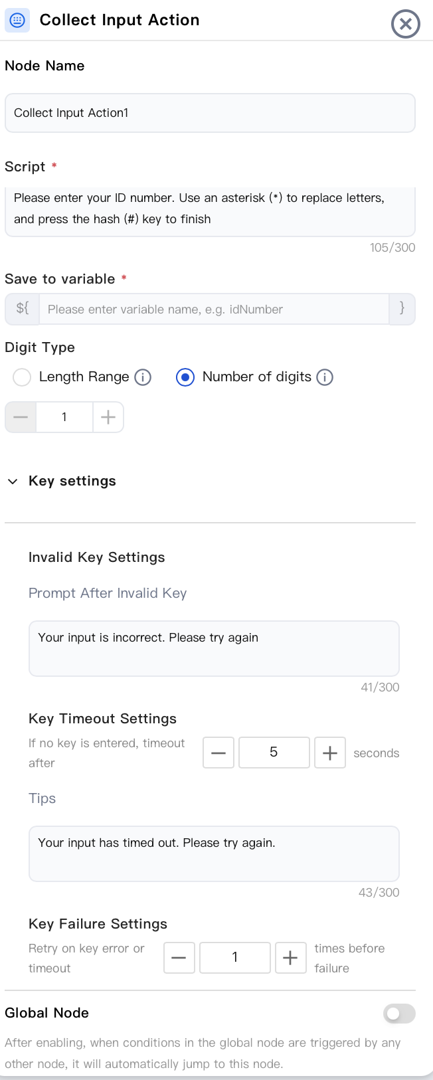
Task: Increase the number of digits value
Action: coord(108,417)
